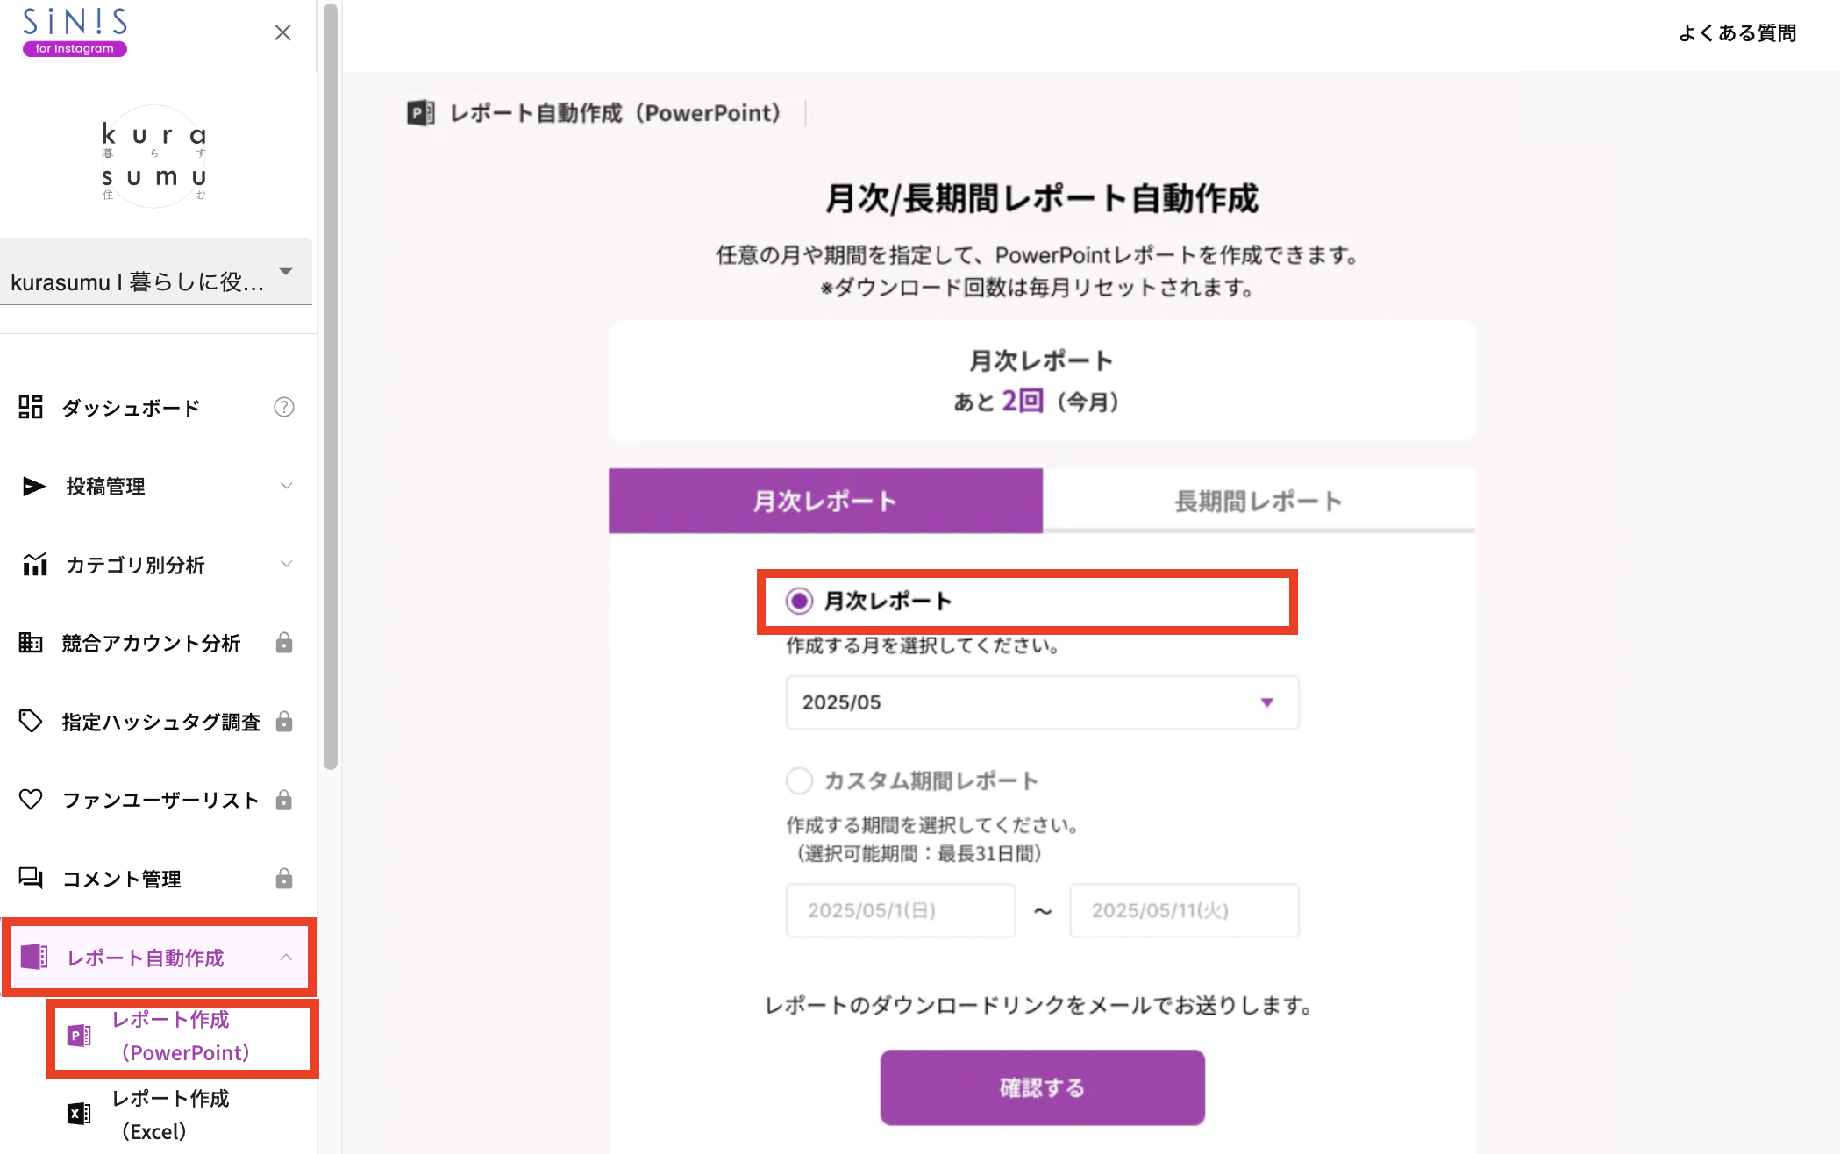Select the ダッシュボード dashboard icon
1840x1154 pixels.
(31, 407)
